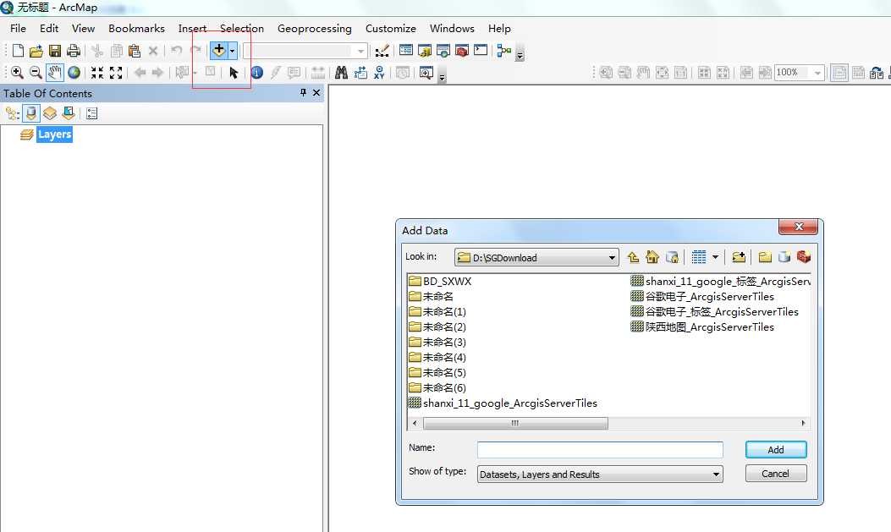This screenshot has height=532, width=891.
Task: Open the Customize menu
Action: pos(390,29)
